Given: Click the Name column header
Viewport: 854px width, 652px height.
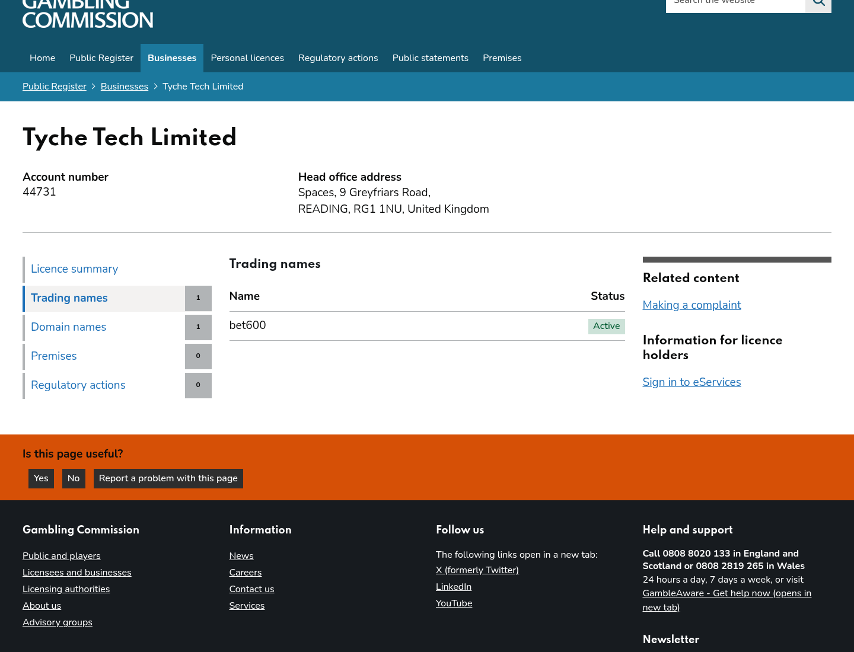Looking at the screenshot, I should point(244,296).
